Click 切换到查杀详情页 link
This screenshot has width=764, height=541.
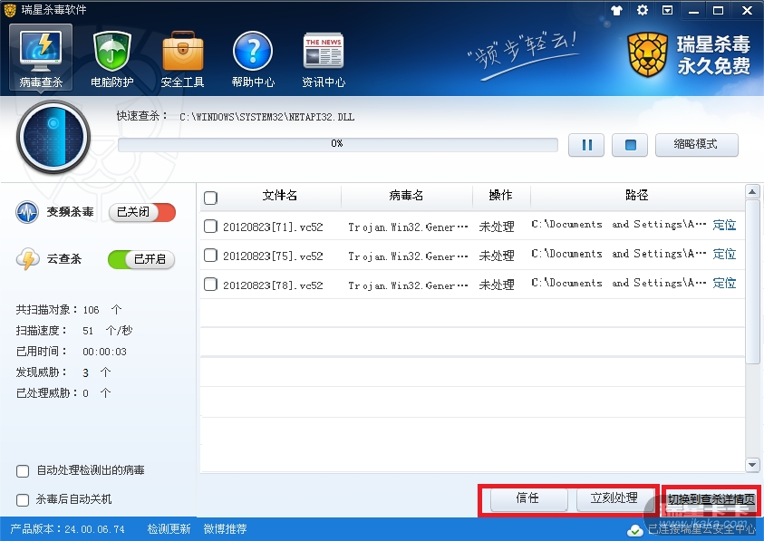click(711, 499)
